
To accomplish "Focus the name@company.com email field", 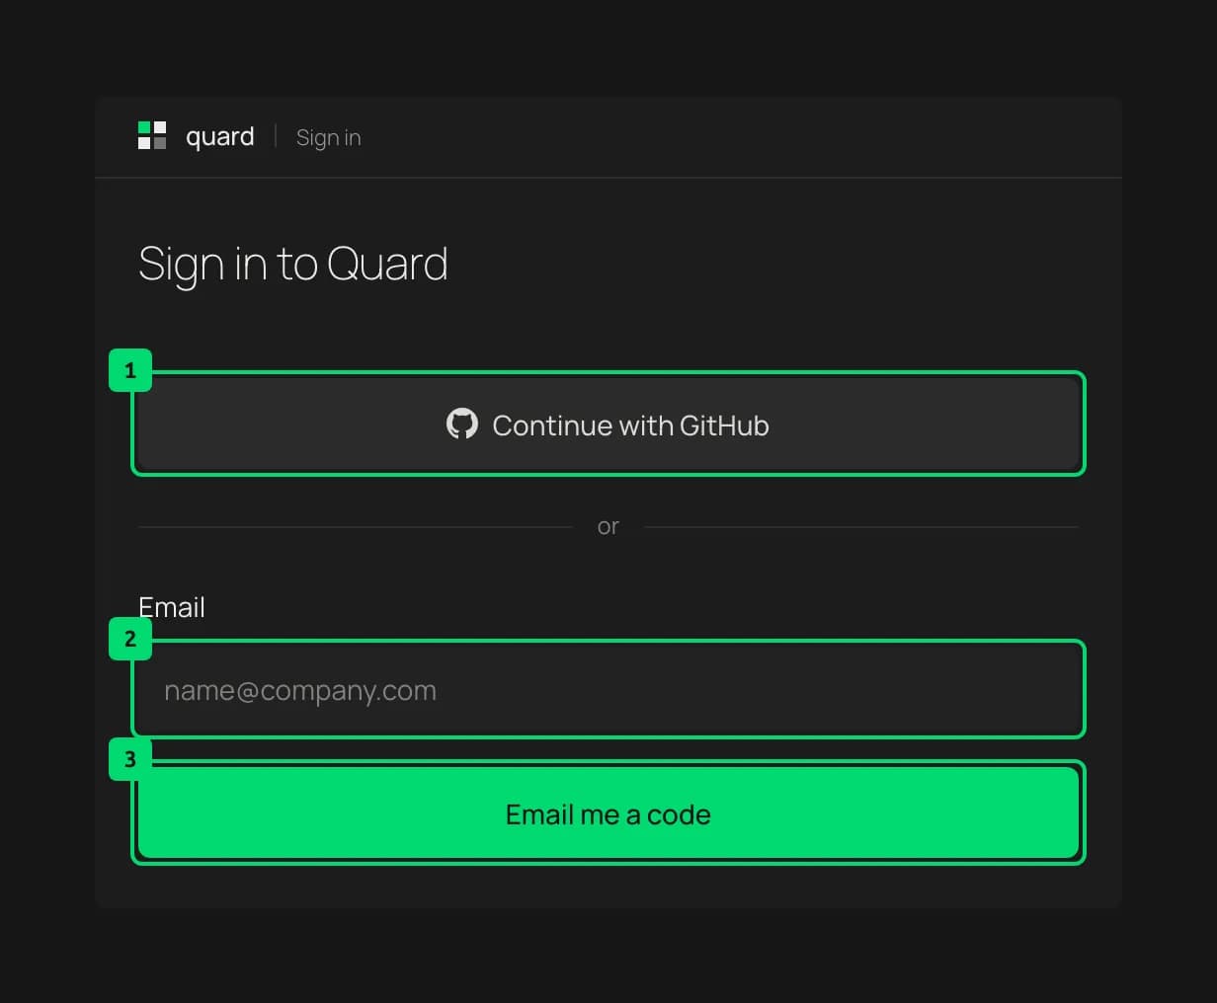I will click(608, 689).
